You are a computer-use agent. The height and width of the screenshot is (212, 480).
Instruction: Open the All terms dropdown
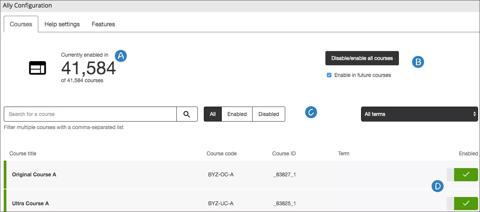pos(419,114)
